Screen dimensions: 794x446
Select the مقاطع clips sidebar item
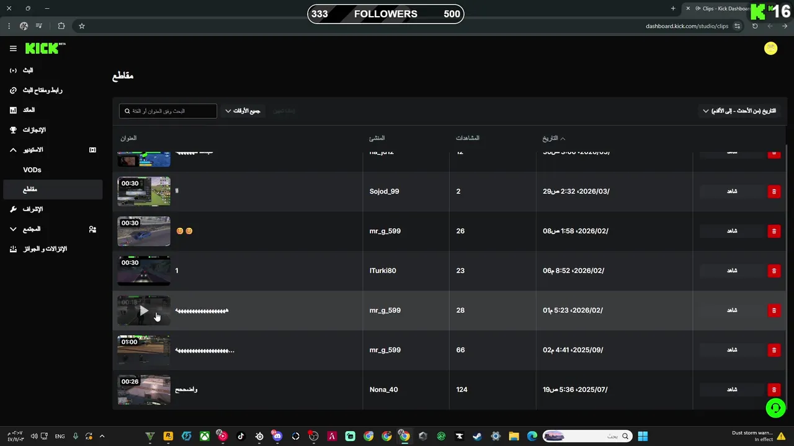click(53, 190)
